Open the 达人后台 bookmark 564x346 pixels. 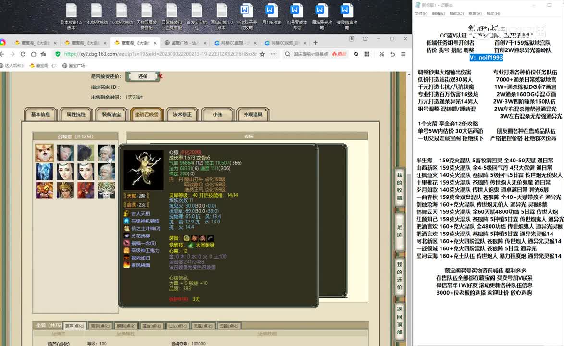pyautogui.click(x=12, y=65)
